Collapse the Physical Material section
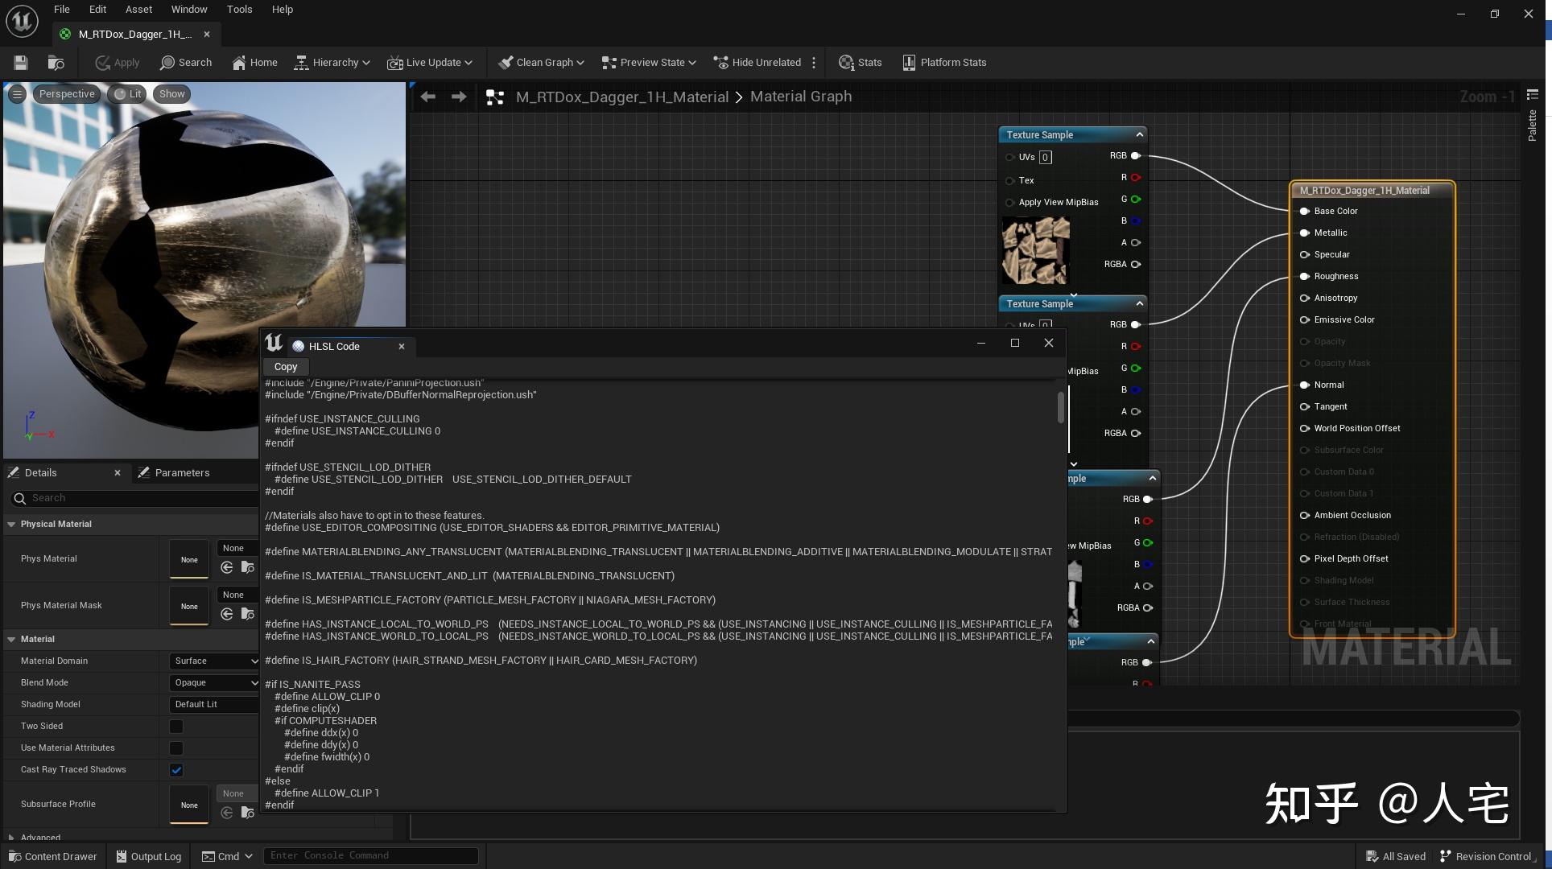The image size is (1552, 869). (11, 524)
